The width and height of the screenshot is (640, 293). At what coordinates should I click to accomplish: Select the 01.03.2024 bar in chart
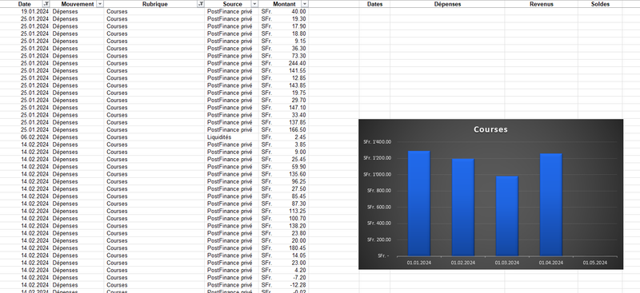pos(507,216)
